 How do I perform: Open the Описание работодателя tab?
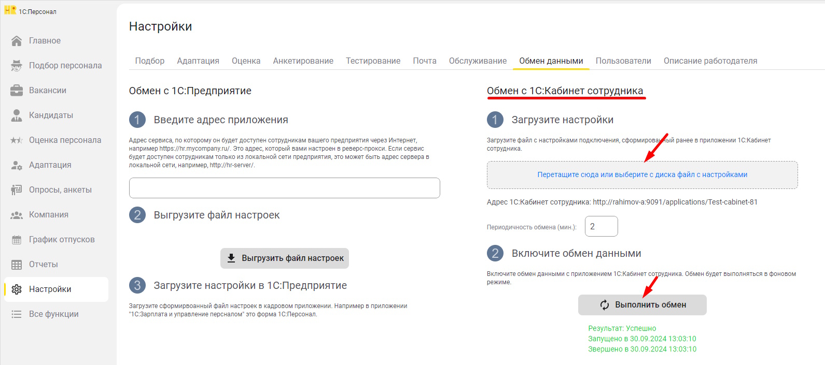pyautogui.click(x=710, y=61)
